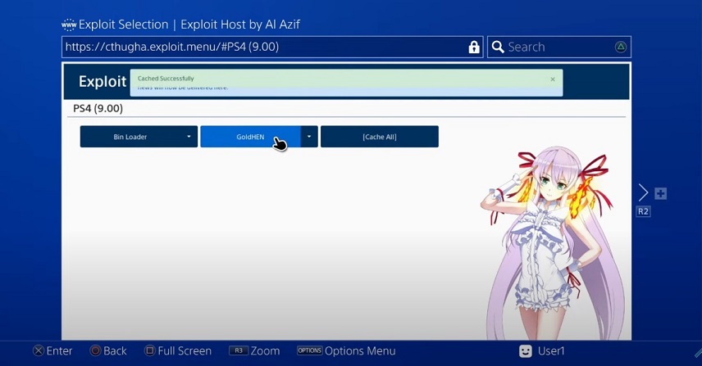Viewport: 702px width, 366px height.
Task: Focus the Search input field
Action: (x=559, y=47)
